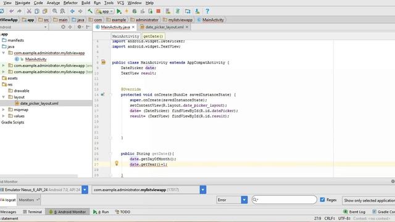Navigate forward with right arrow icon
Viewport: 395px width, 222px height.
[80, 11]
